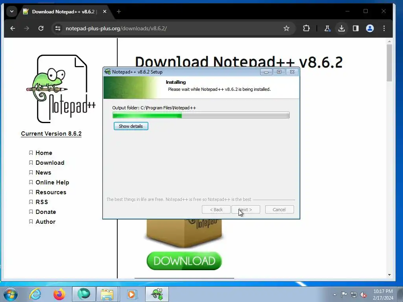Click the Home bookmark icon in sidebar
Image resolution: width=403 pixels, height=302 pixels.
click(31, 153)
